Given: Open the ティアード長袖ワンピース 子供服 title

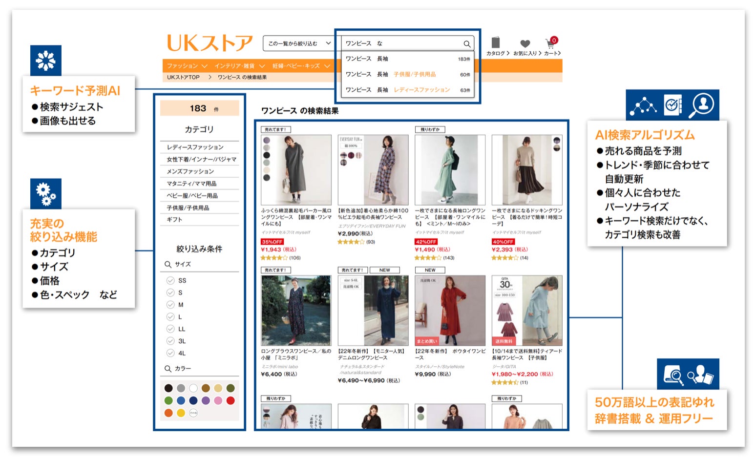Looking at the screenshot, I should pos(527,354).
